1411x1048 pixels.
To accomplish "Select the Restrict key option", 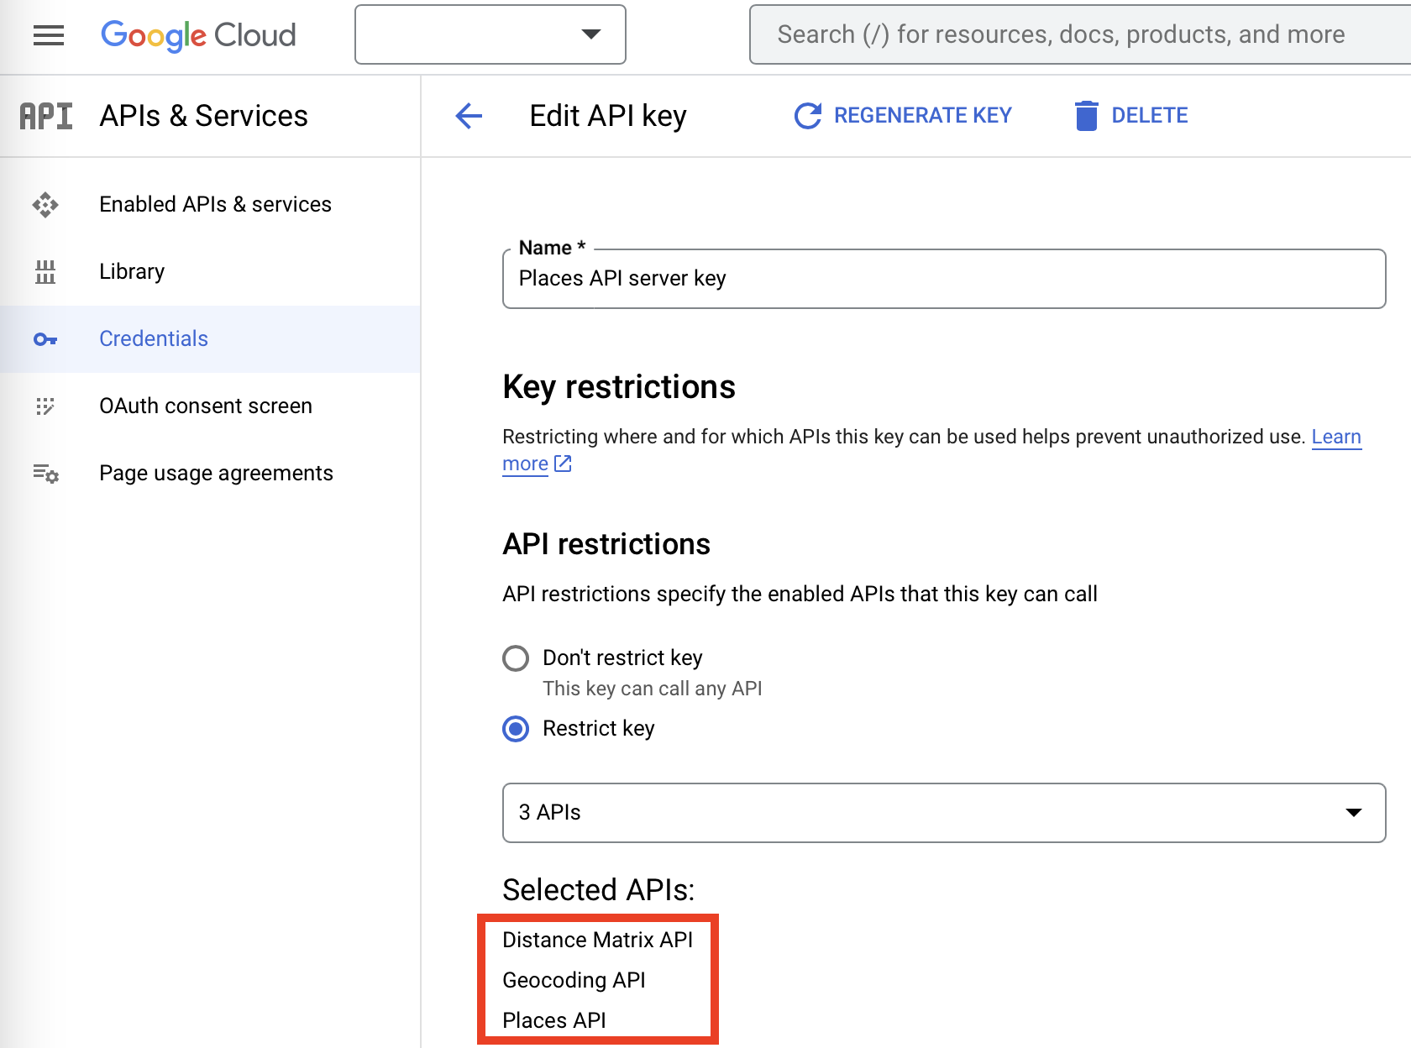I will [515, 730].
